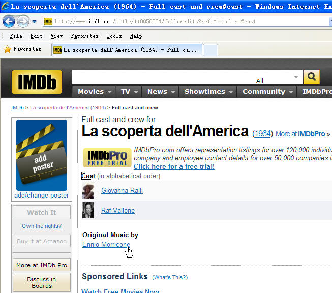
Task: Click the (1964) year link
Action: 262,134
